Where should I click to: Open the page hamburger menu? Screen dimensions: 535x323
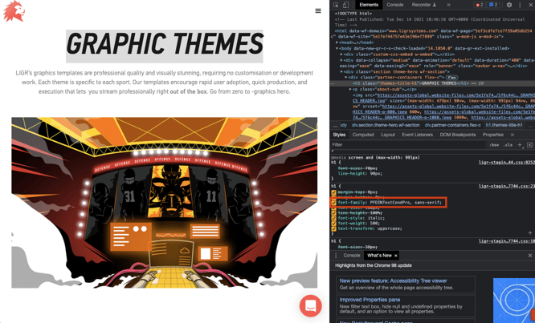click(x=318, y=11)
